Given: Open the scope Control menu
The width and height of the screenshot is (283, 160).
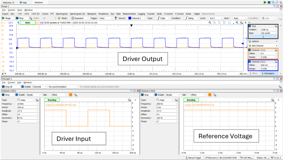Looking at the screenshot, I should click(11, 10).
